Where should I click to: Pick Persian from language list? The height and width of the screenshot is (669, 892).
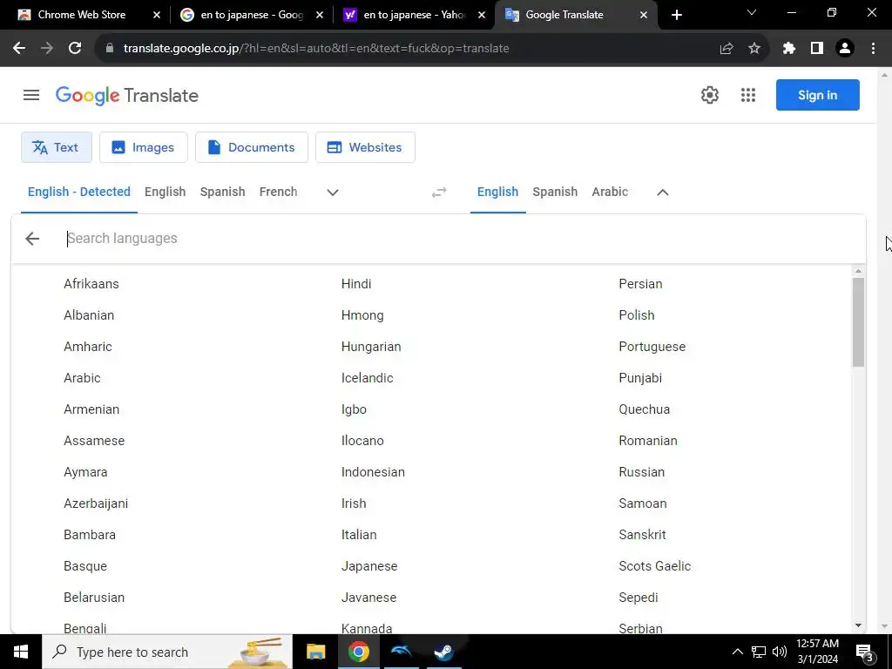point(640,284)
